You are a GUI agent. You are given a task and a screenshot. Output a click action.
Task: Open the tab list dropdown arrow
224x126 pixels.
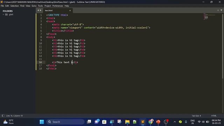point(221,10)
